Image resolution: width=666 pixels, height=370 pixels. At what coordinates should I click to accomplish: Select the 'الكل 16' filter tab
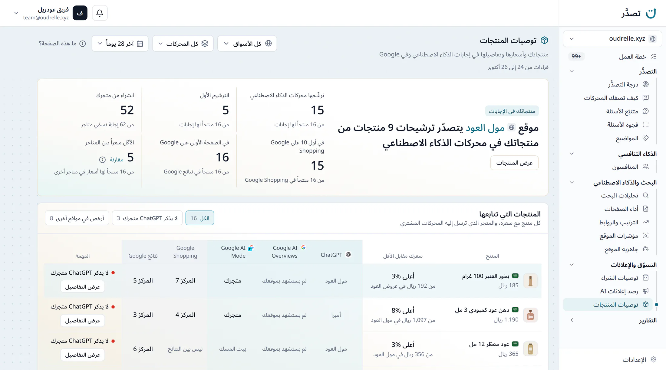point(199,218)
